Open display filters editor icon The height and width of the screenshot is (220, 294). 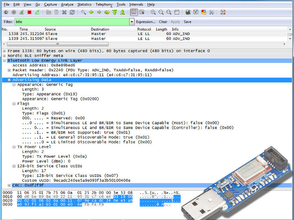click(196, 12)
